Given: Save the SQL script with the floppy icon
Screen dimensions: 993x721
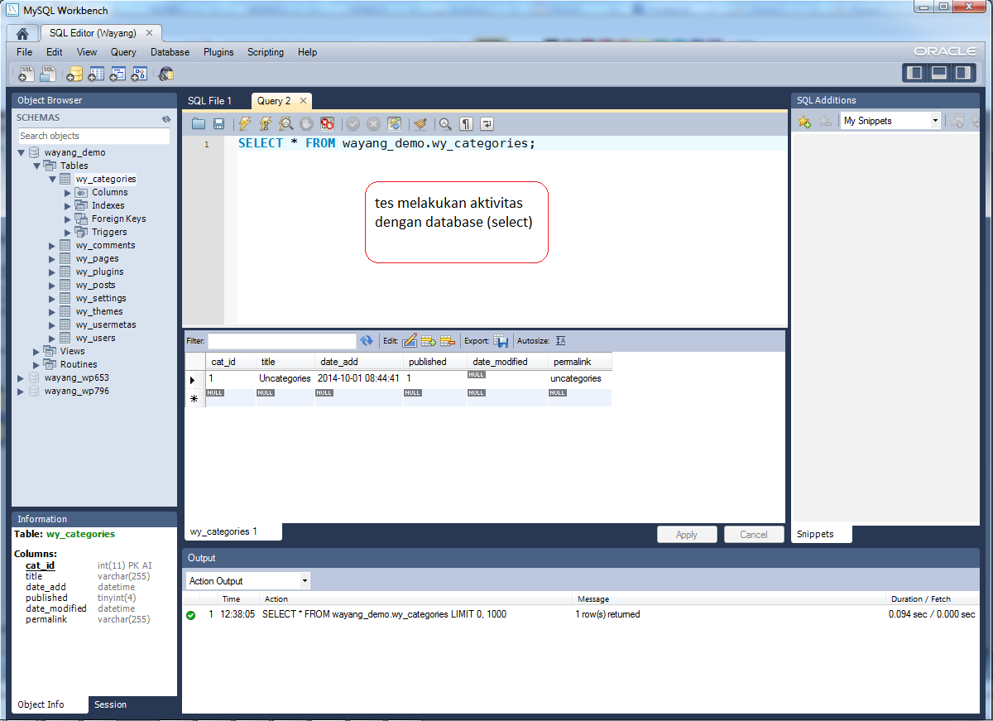Looking at the screenshot, I should (x=219, y=124).
